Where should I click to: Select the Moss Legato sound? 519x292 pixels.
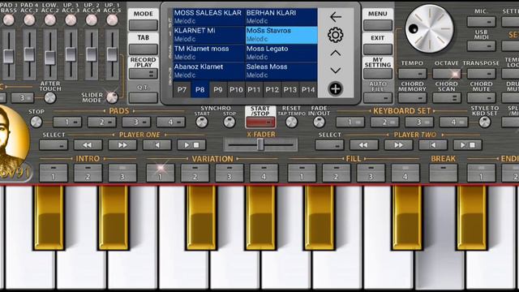click(x=281, y=53)
